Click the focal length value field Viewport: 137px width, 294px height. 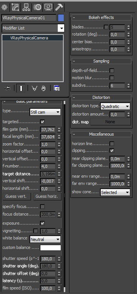pyautogui.click(x=48, y=137)
